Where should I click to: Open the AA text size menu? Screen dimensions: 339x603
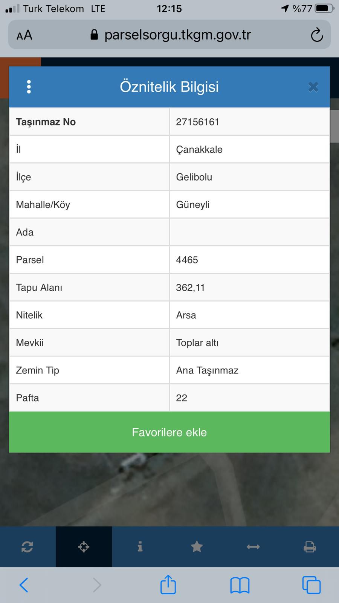point(24,35)
